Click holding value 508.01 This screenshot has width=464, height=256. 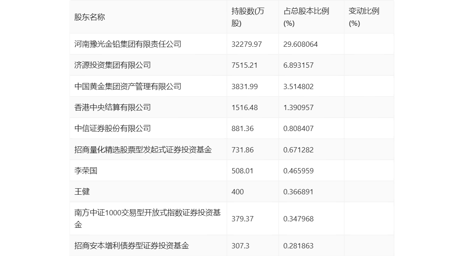[x=243, y=171]
